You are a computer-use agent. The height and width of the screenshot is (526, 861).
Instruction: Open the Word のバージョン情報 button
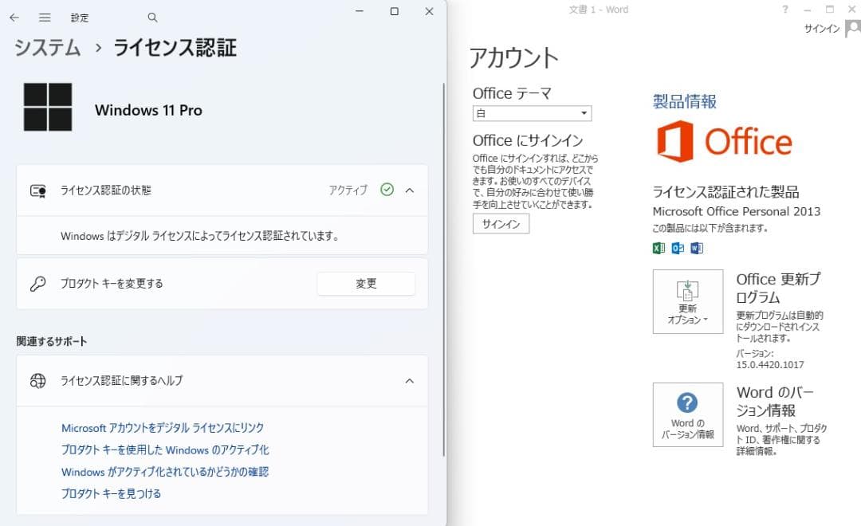(688, 414)
